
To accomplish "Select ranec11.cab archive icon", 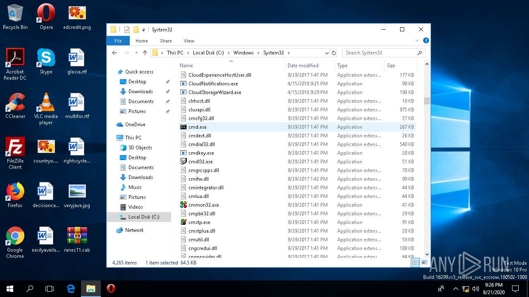I will click(77, 240).
